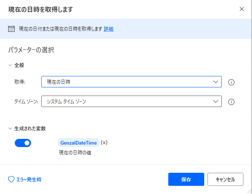Click the shield icon for エラー発生時

point(11,179)
